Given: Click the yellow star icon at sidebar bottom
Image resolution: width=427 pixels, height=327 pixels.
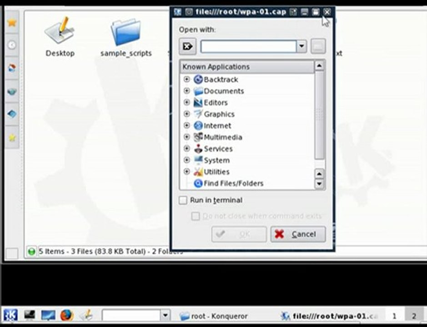Looking at the screenshot, I should tap(12, 138).
